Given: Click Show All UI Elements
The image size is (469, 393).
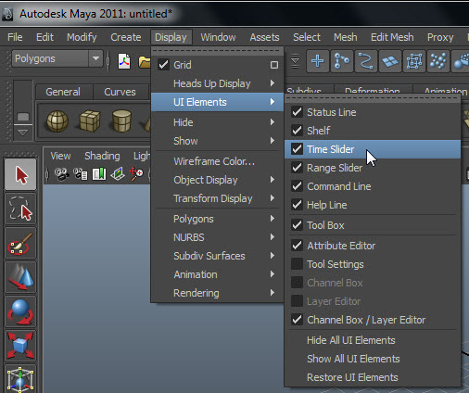Looking at the screenshot, I should click(373, 359).
